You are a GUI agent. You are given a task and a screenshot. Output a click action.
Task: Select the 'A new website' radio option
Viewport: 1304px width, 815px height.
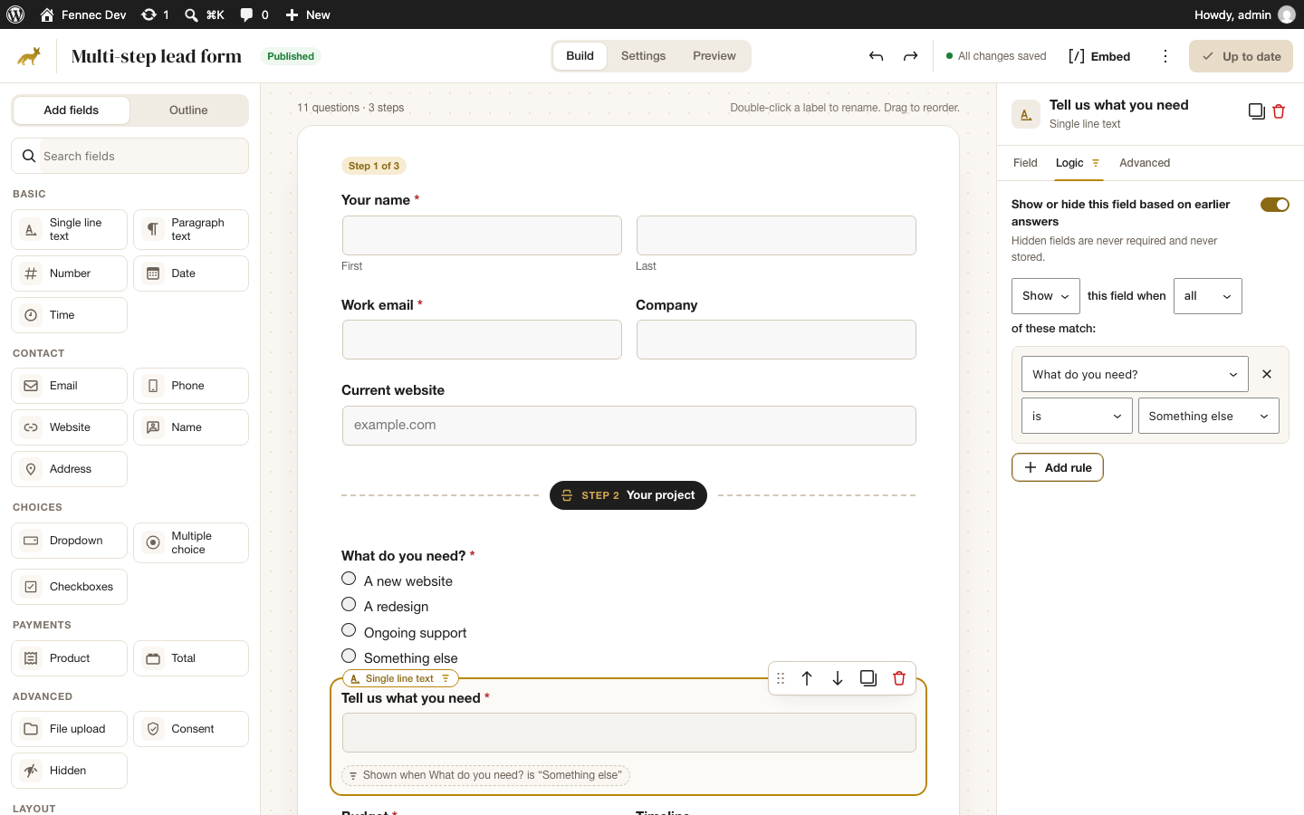point(349,579)
